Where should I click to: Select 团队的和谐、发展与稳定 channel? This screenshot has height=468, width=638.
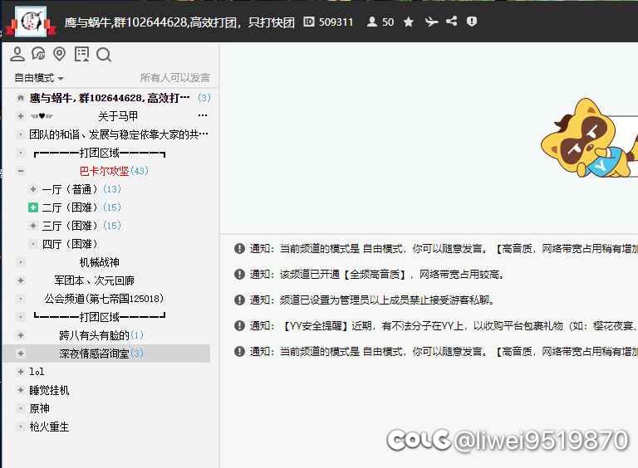119,134
